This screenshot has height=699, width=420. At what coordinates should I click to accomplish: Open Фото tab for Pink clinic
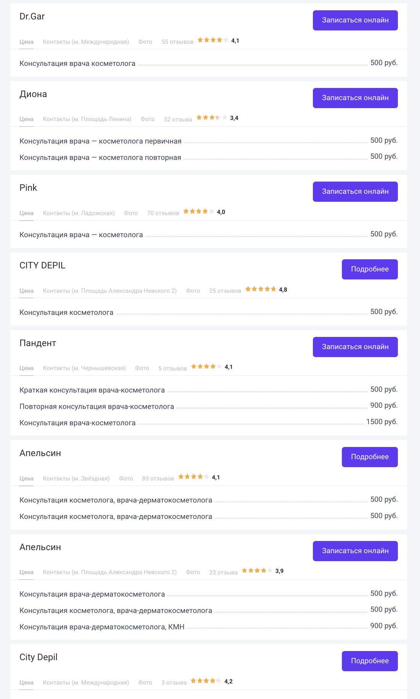131,213
